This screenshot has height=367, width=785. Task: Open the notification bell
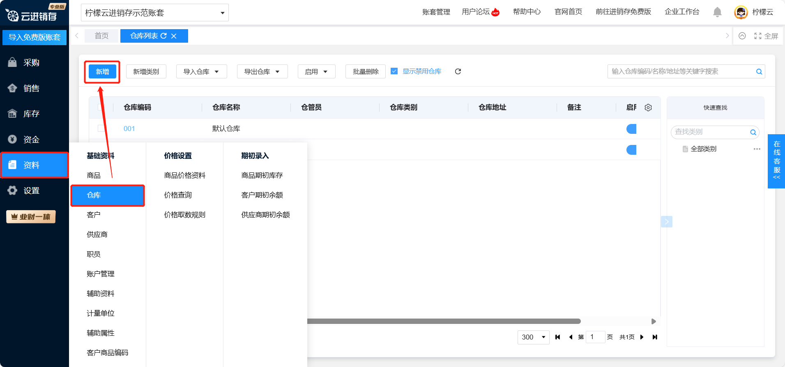pyautogui.click(x=717, y=12)
